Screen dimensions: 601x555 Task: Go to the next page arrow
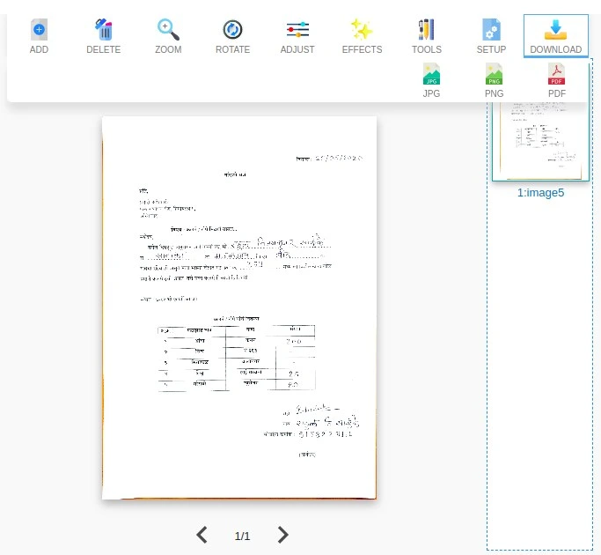pyautogui.click(x=282, y=535)
